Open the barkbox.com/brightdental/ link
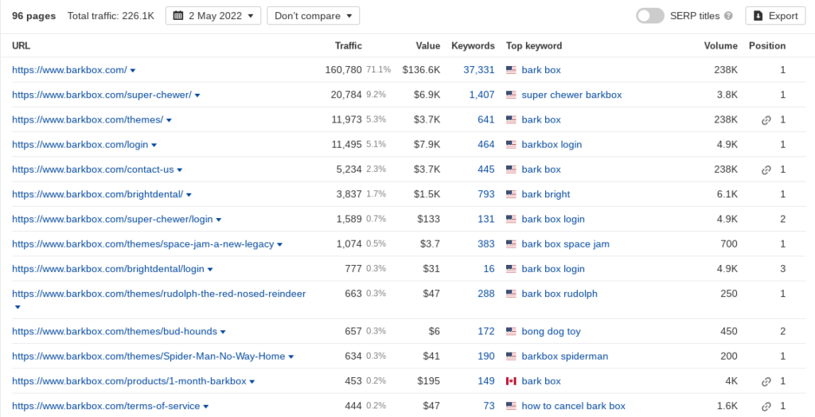 (x=98, y=194)
